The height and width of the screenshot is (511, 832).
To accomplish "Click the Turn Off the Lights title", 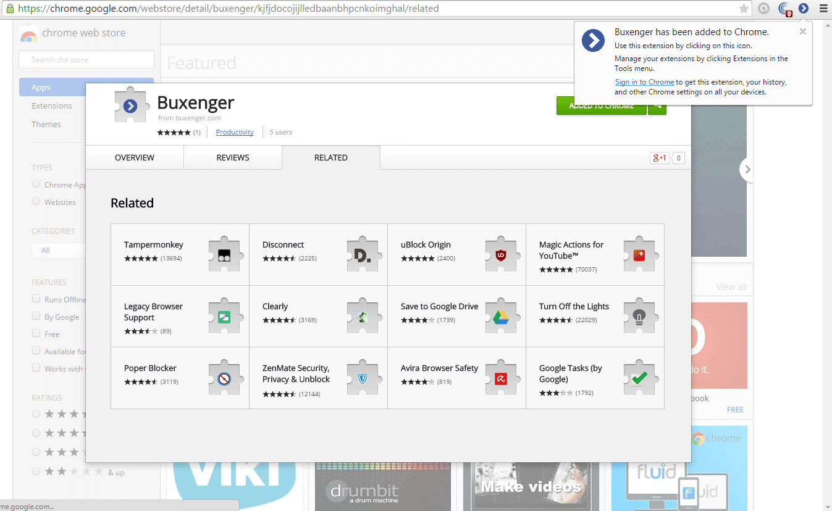I will (x=574, y=306).
